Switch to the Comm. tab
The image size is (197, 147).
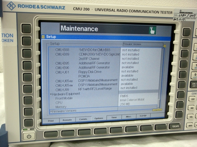click(83, 119)
